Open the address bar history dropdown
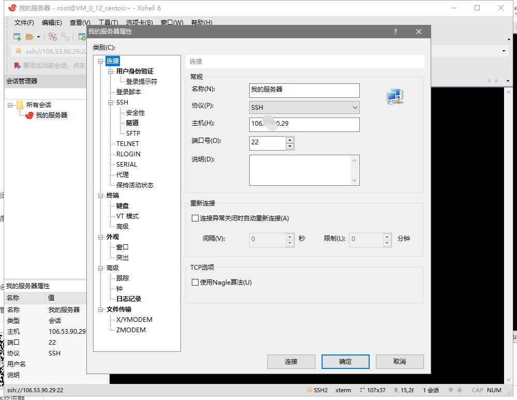The width and height of the screenshot is (517, 400). pyautogui.click(x=504, y=51)
